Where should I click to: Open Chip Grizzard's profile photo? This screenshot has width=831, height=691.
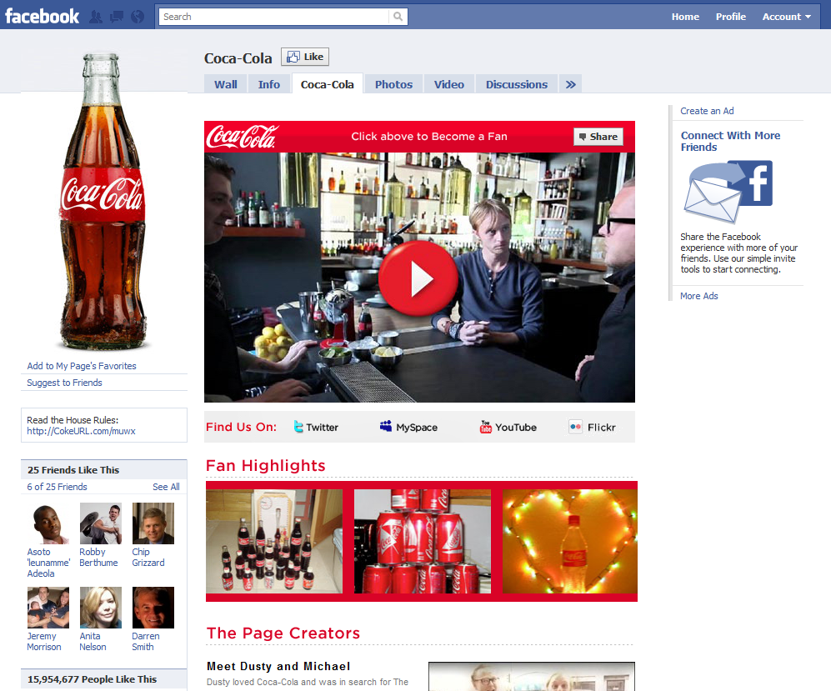coord(153,523)
